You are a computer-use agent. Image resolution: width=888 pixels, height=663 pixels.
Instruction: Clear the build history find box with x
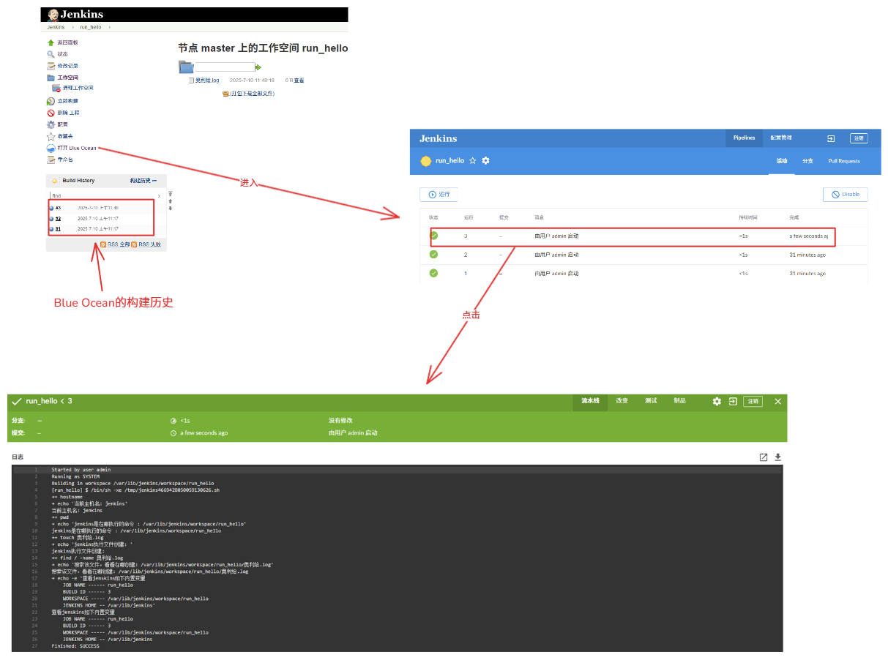pyautogui.click(x=159, y=196)
